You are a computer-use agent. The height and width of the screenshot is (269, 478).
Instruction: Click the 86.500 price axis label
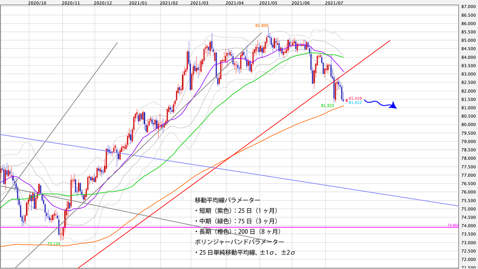coord(469,15)
